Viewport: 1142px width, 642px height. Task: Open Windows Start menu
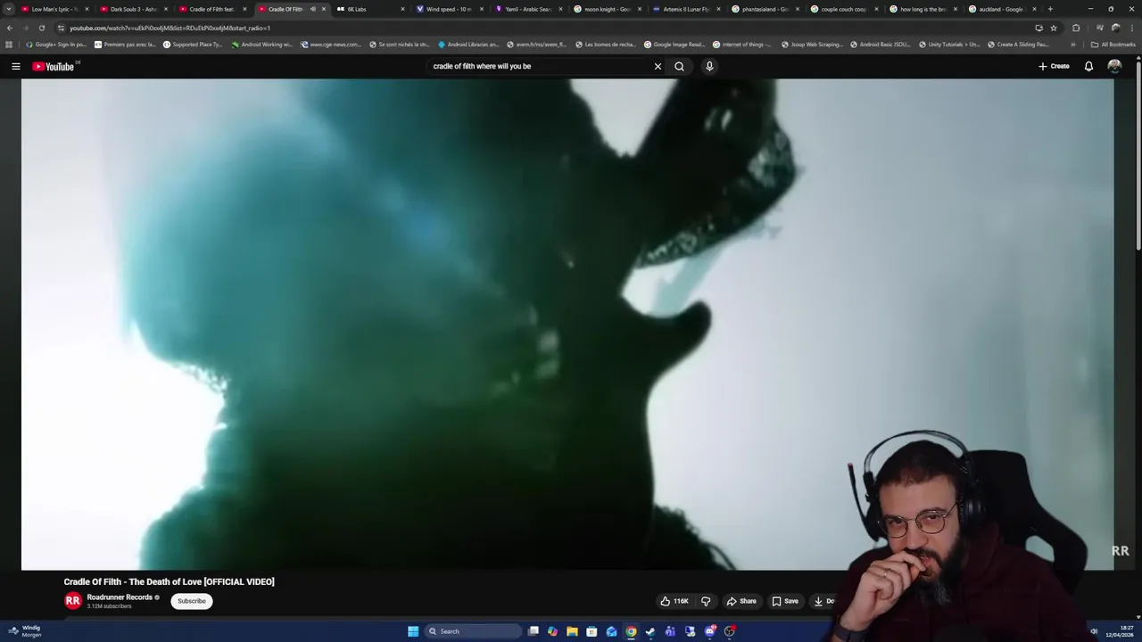coord(413,631)
